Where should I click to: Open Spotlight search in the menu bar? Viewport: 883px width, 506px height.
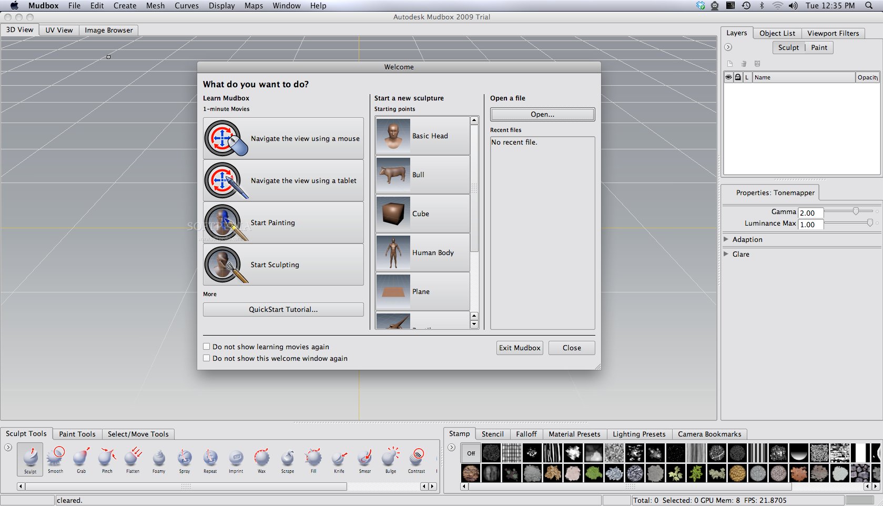click(869, 5)
